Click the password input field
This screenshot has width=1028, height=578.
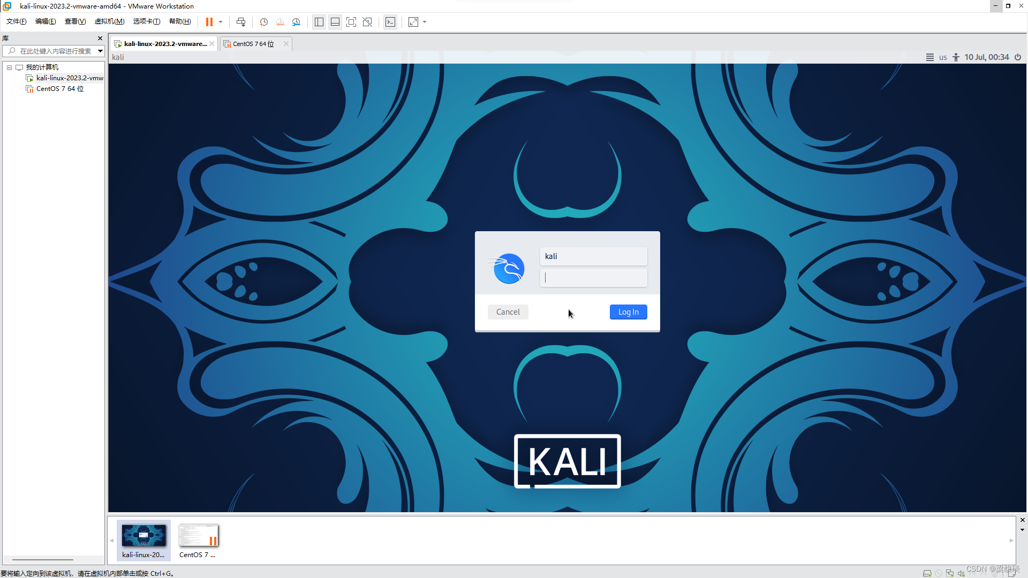click(594, 278)
